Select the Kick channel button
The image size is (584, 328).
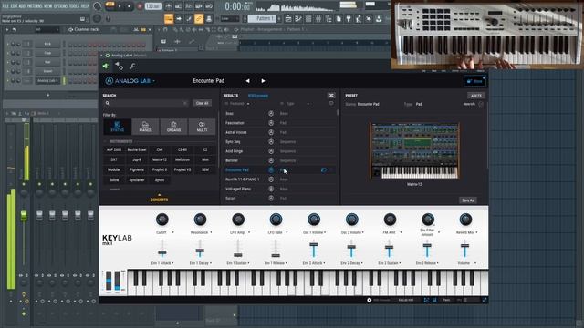47,44
